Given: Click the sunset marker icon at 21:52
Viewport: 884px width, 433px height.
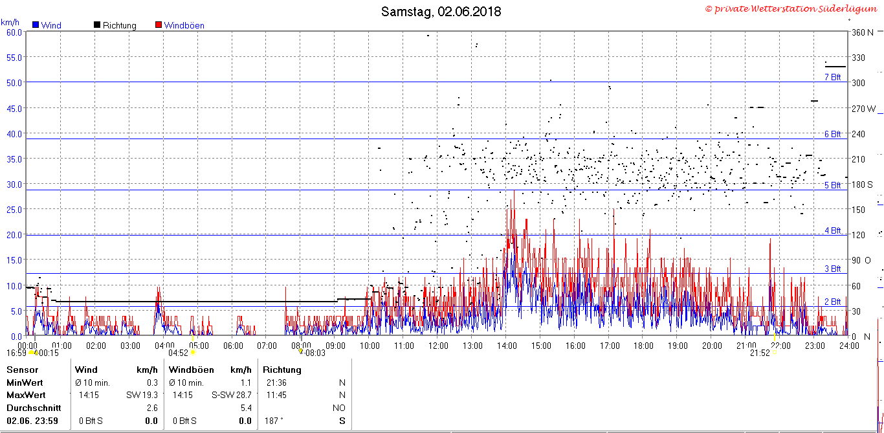Looking at the screenshot, I should pyautogui.click(x=775, y=352).
